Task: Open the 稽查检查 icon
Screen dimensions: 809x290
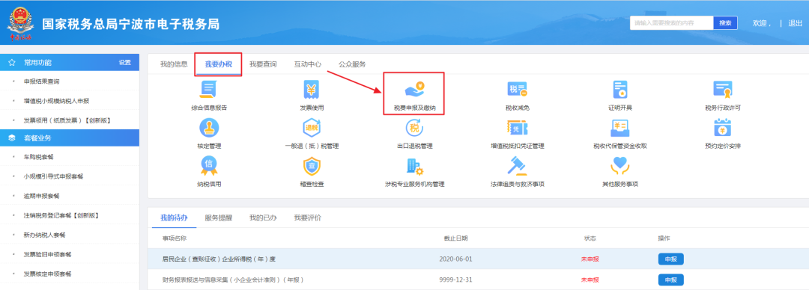Action: tap(312, 166)
